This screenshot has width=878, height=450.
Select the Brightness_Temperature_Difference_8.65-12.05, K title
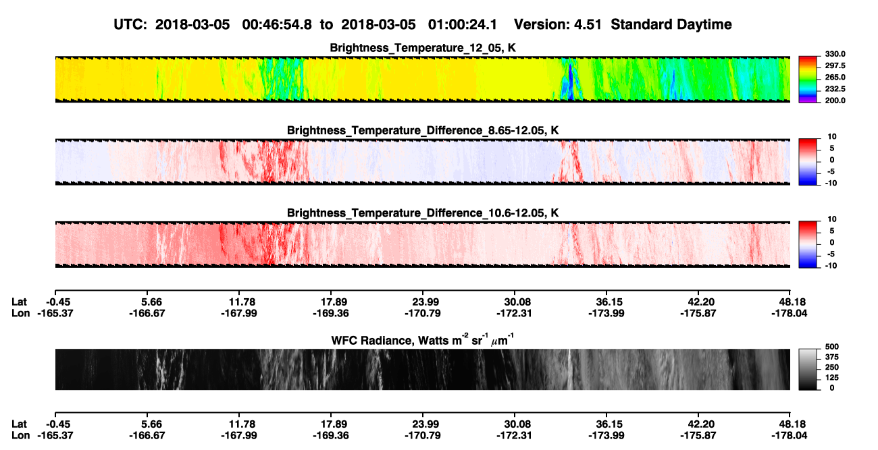point(422,130)
